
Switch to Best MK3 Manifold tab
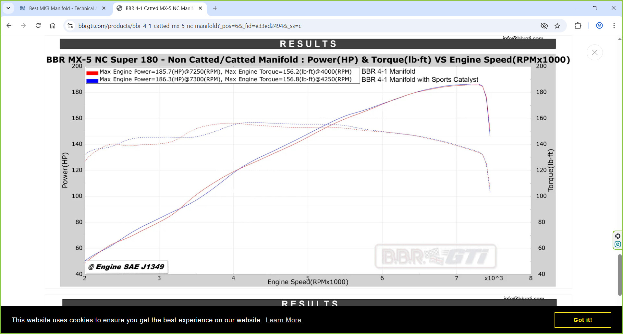(63, 8)
